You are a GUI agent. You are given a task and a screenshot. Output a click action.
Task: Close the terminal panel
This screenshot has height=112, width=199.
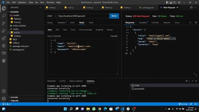196,81
